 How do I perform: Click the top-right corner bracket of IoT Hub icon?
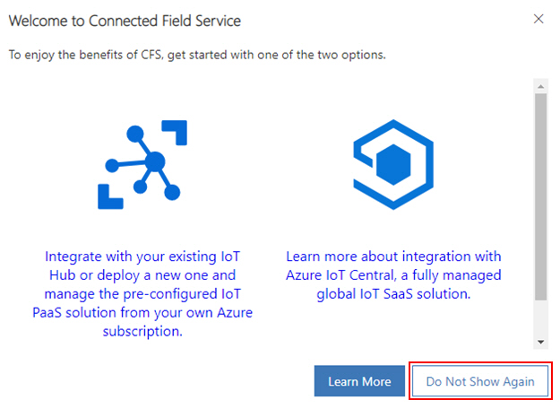[175, 133]
